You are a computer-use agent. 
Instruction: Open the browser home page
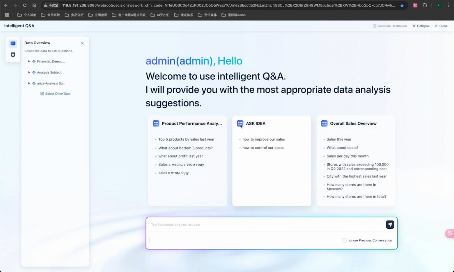pos(34,5)
